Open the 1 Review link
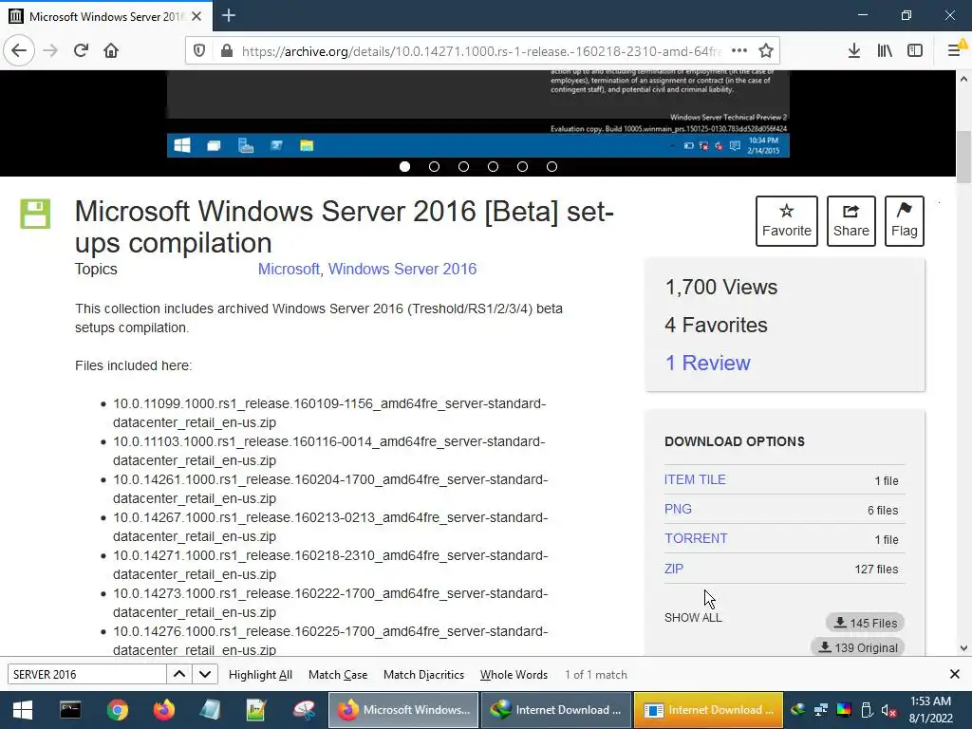The width and height of the screenshot is (972, 729). [707, 363]
